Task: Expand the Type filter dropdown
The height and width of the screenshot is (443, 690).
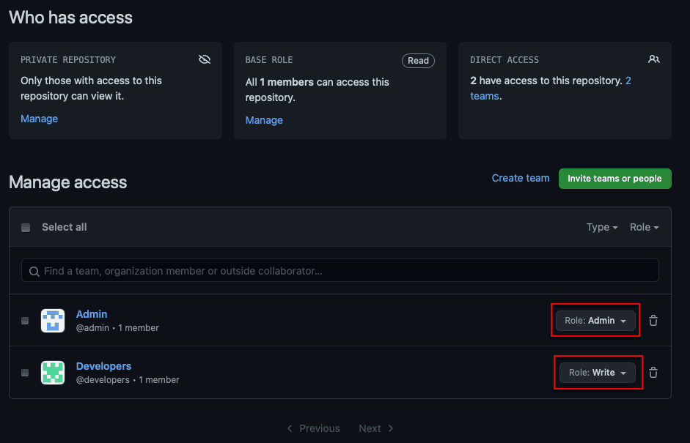Action: pyautogui.click(x=602, y=228)
